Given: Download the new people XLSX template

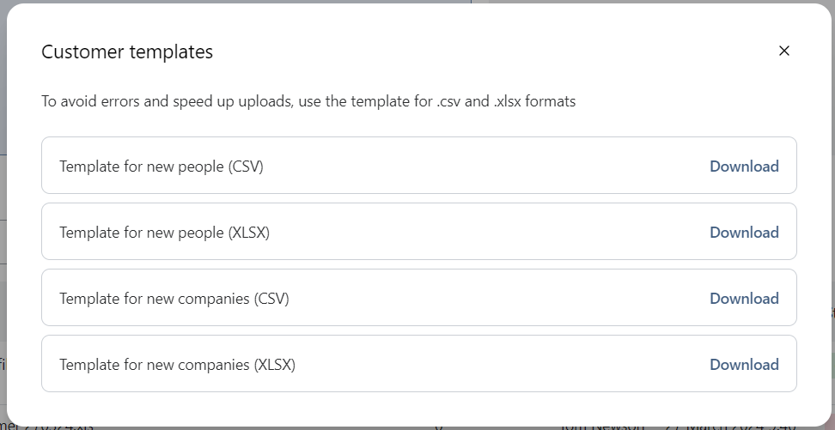Looking at the screenshot, I should (744, 233).
